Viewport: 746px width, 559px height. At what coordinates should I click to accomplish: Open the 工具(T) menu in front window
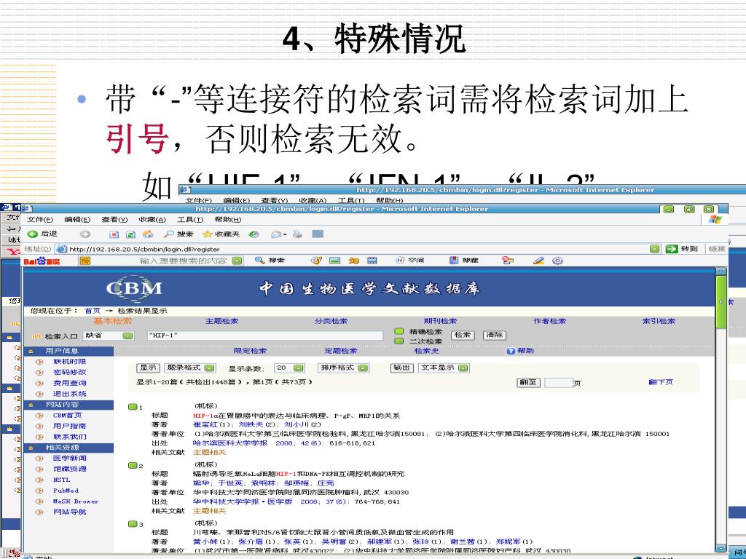pos(190,220)
